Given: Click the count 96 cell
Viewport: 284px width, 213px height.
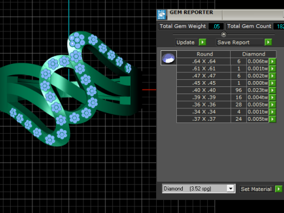Looking at the screenshot, I should (238, 91).
